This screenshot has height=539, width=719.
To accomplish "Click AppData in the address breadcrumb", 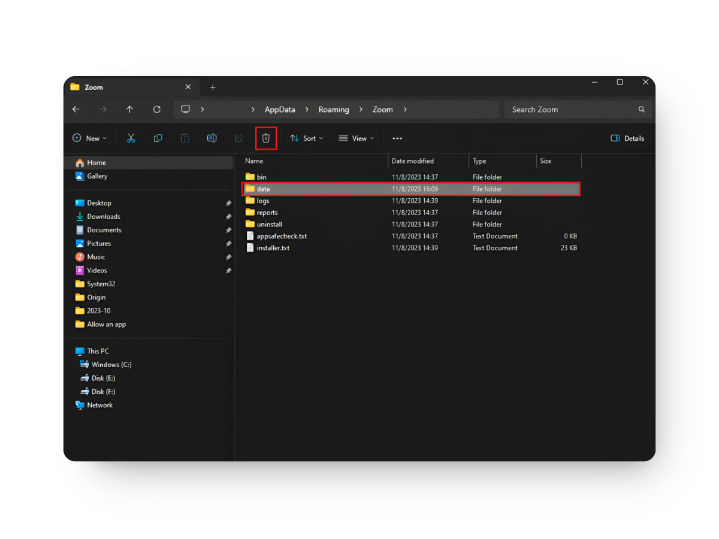I will (x=280, y=110).
